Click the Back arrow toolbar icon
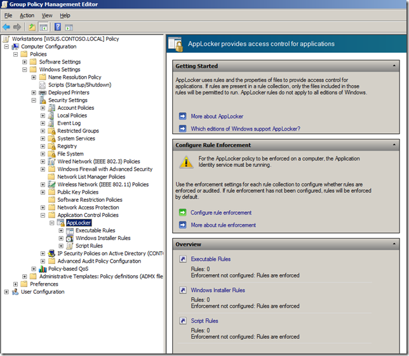The image size is (409, 356). (6, 27)
